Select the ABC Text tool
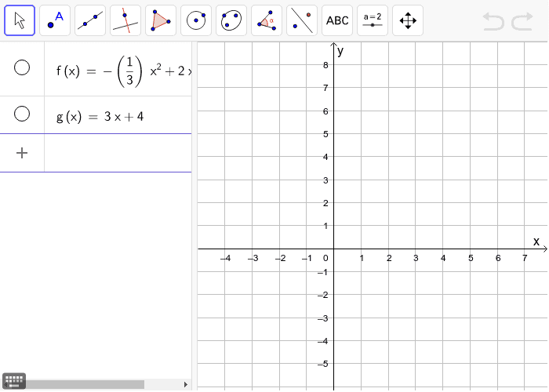549x392 pixels. pyautogui.click(x=337, y=20)
